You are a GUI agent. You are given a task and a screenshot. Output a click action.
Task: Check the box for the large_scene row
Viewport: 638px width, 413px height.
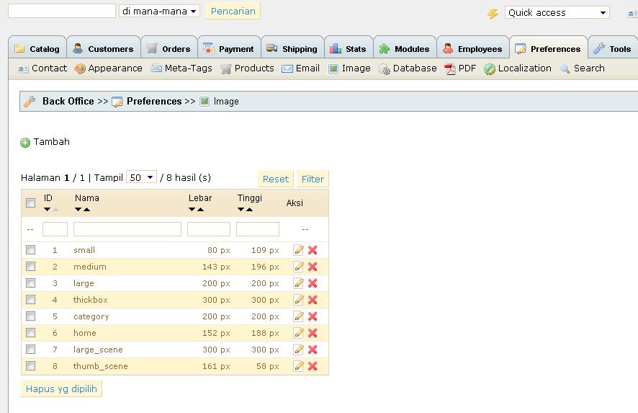(x=30, y=349)
